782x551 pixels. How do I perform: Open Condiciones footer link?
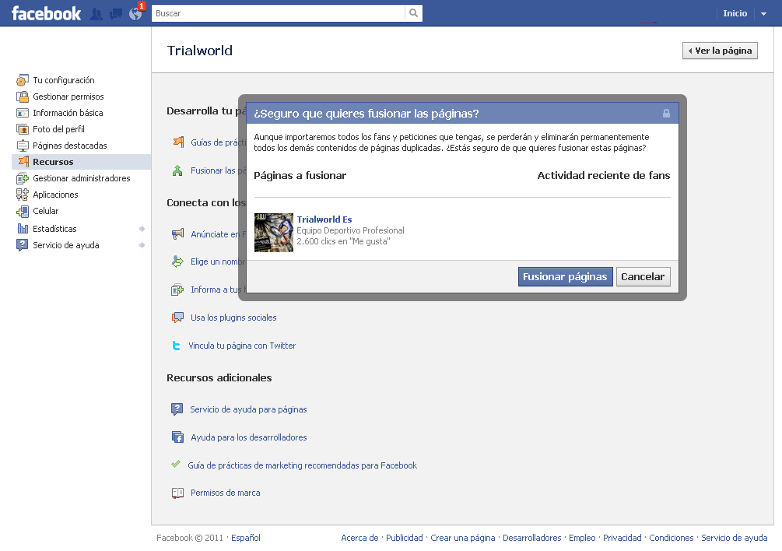pos(672,538)
